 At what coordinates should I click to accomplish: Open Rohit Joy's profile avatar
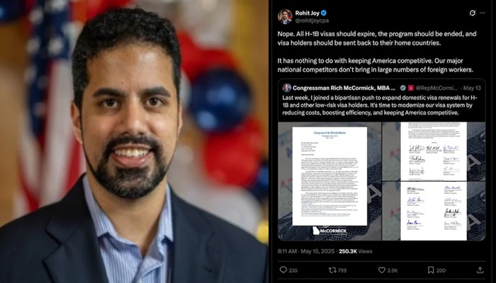[285, 17]
